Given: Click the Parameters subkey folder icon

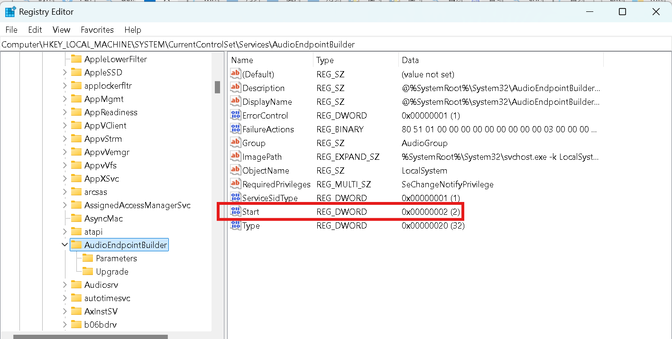Looking at the screenshot, I should click(88, 258).
